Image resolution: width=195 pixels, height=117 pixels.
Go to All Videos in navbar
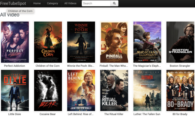click(70, 3)
